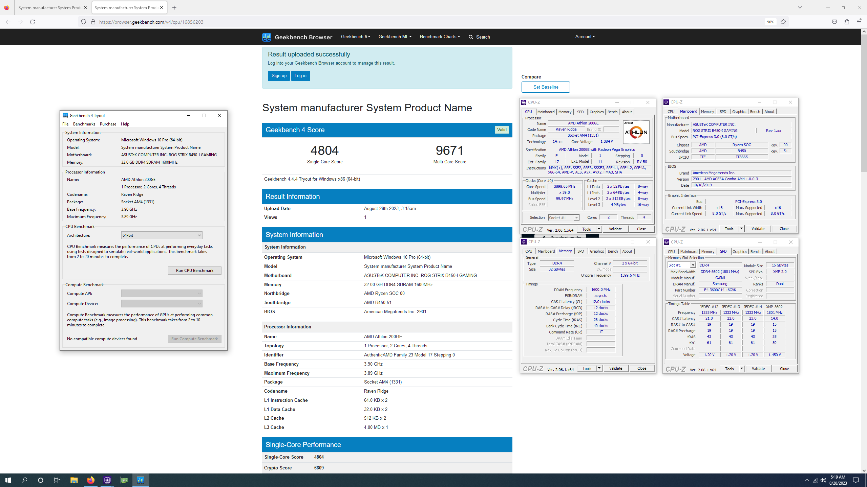Click the Sign up button
The image size is (867, 487).
pos(279,76)
